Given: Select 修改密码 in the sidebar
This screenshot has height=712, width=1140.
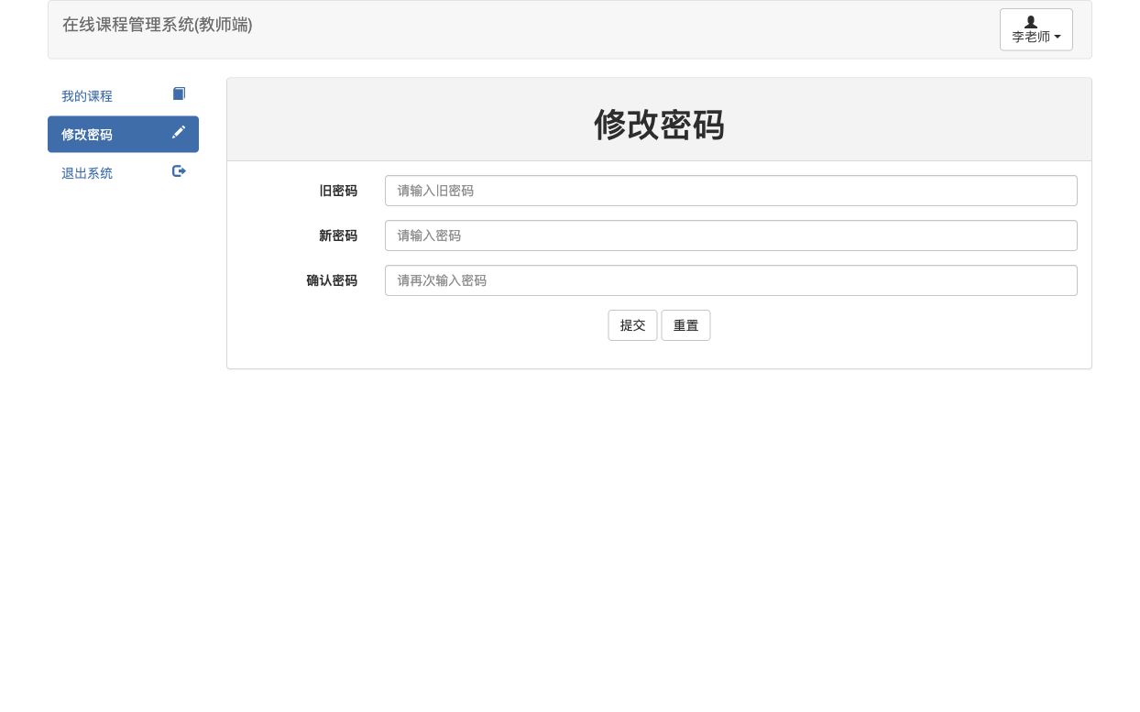Looking at the screenshot, I should (x=123, y=135).
